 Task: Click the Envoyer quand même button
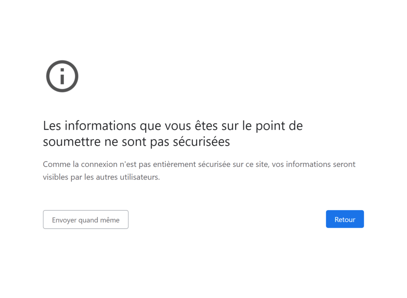click(x=86, y=220)
